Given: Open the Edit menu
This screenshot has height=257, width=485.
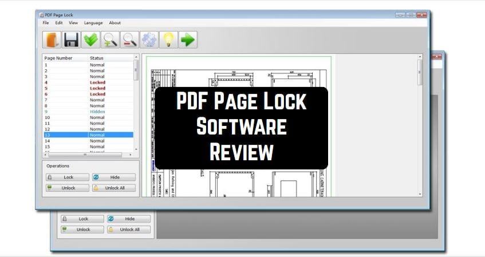Looking at the screenshot, I should (x=59, y=23).
